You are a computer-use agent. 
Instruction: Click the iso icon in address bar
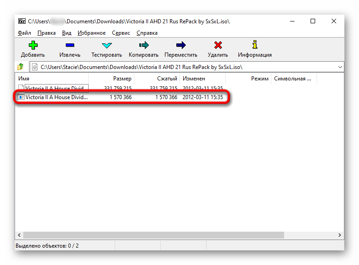pos(35,67)
